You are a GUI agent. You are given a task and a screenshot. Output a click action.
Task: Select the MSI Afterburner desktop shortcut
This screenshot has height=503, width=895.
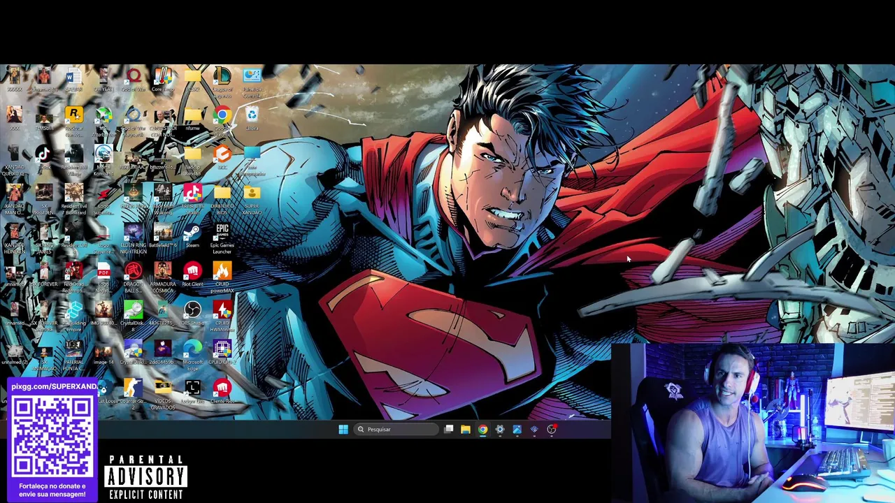pyautogui.click(x=103, y=120)
